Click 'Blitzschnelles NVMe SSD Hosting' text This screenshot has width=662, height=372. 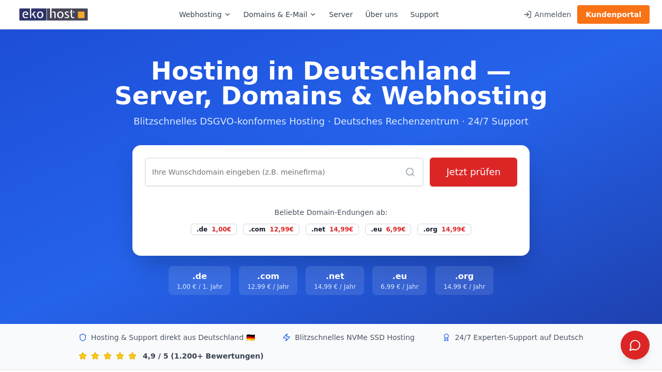(x=355, y=337)
